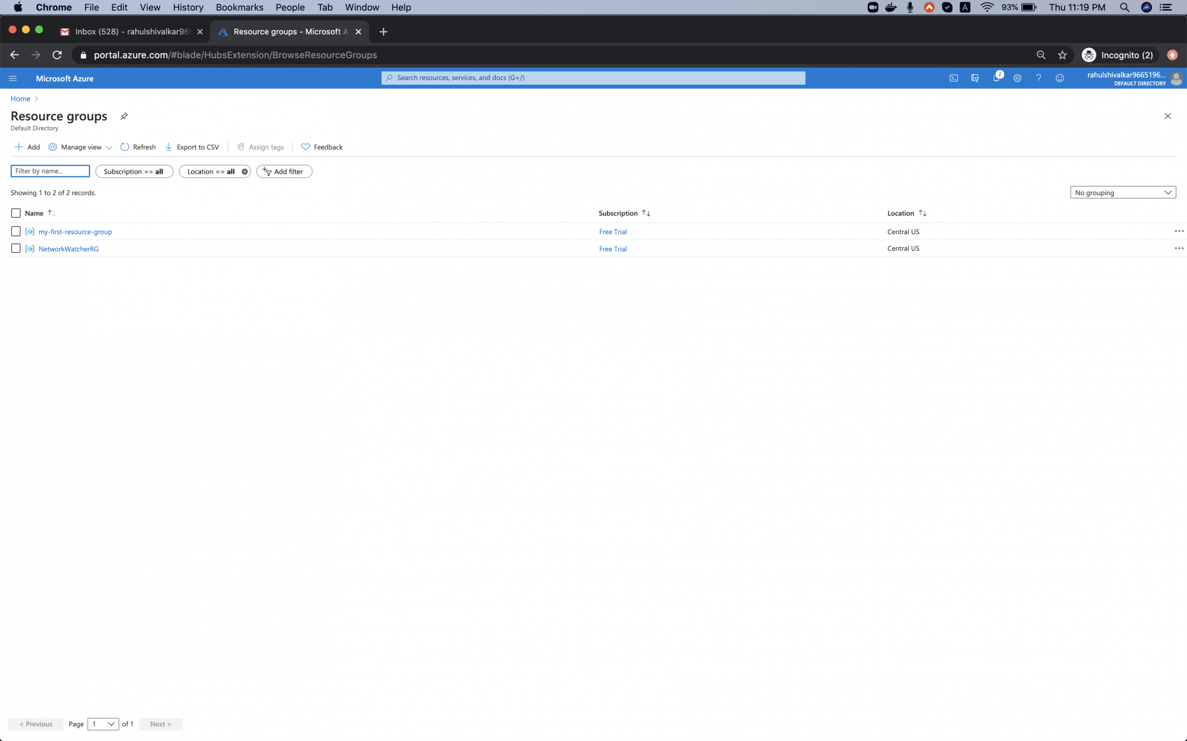Click the Cloud Shell icon in toolbar
This screenshot has width=1187, height=741.
(x=954, y=78)
